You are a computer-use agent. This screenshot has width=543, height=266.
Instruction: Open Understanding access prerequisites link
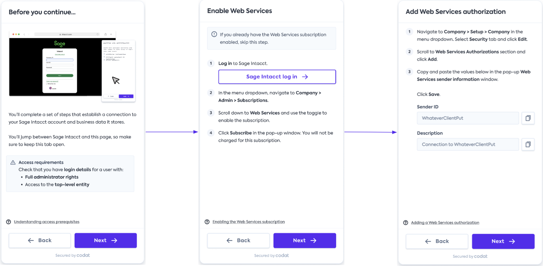47,222
